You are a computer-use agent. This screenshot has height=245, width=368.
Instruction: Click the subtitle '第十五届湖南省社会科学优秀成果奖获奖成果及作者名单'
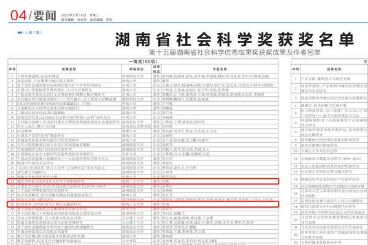tap(234, 52)
